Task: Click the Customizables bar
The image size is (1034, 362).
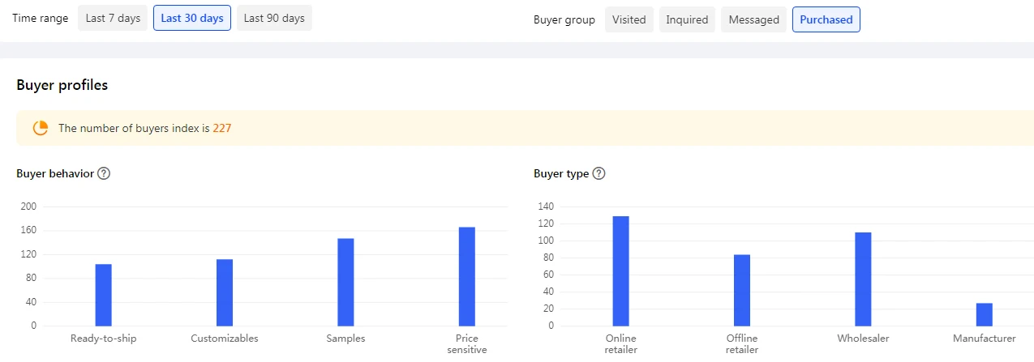Action: point(225,292)
